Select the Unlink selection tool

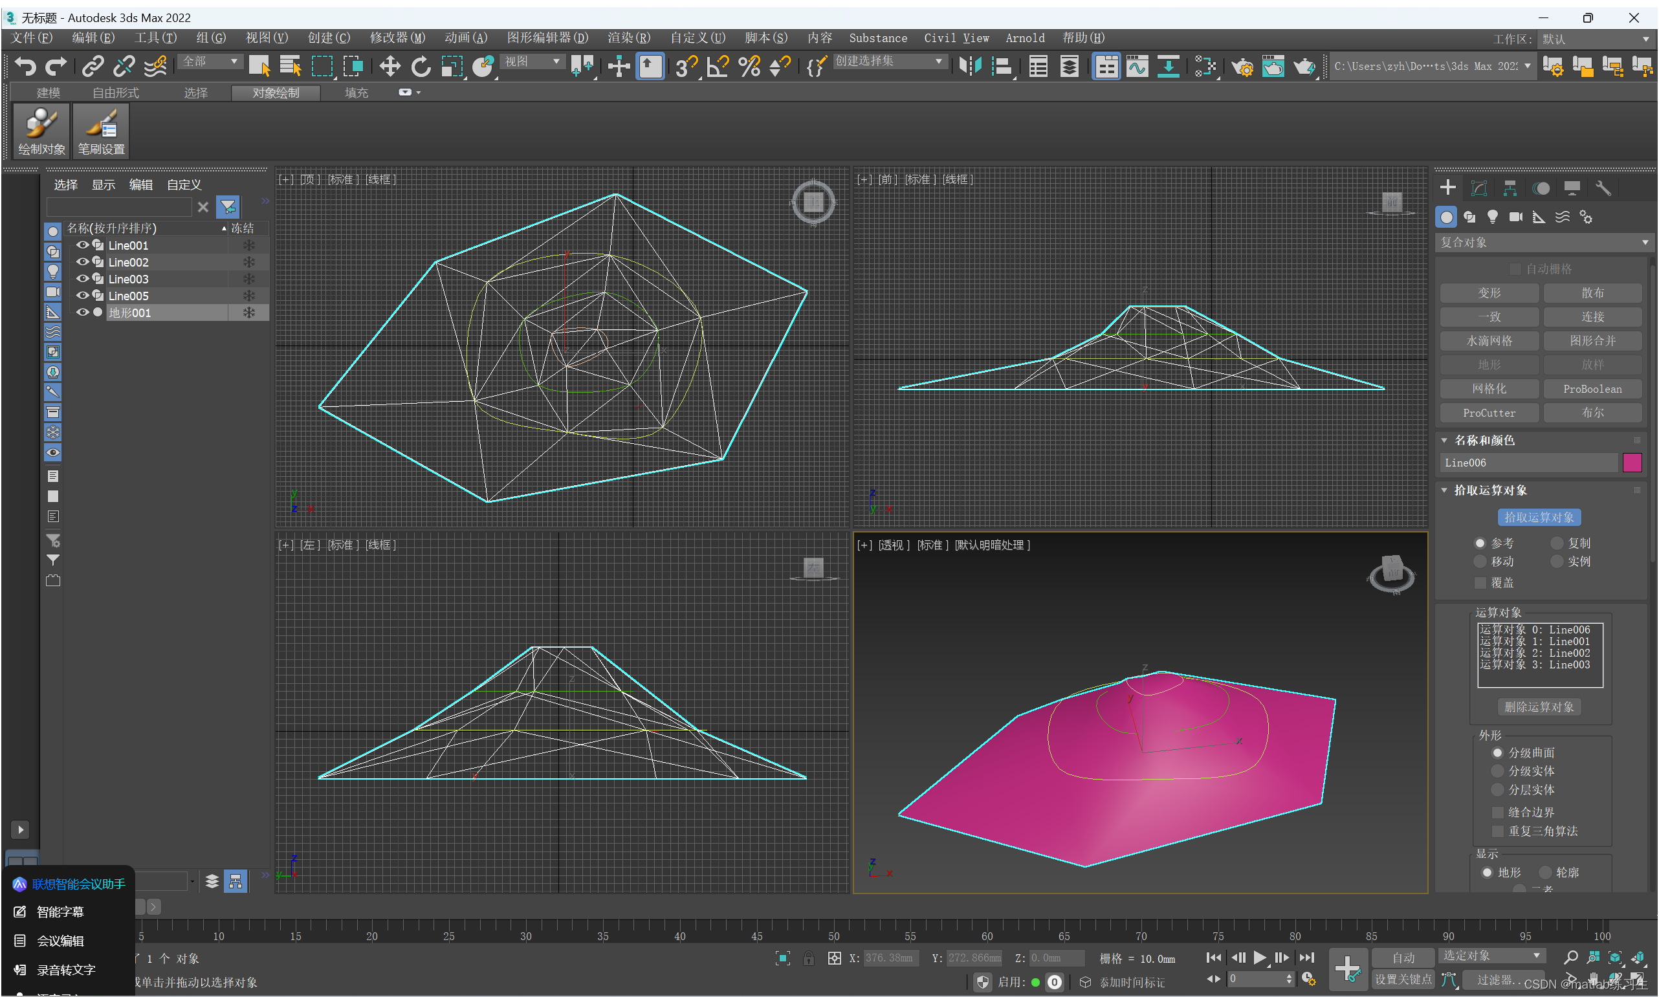(124, 66)
